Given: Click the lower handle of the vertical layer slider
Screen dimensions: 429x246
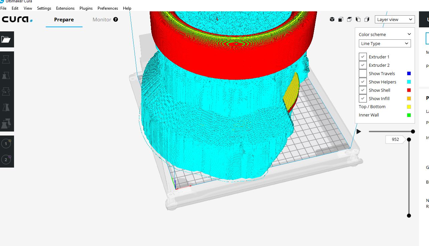Looking at the screenshot, I should (409, 216).
